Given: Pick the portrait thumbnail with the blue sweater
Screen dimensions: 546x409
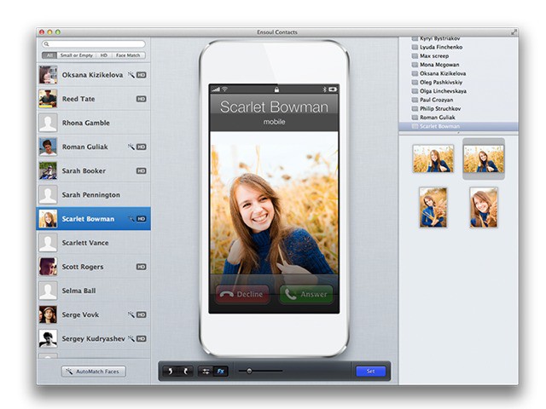Looking at the screenshot, I should (433, 207).
